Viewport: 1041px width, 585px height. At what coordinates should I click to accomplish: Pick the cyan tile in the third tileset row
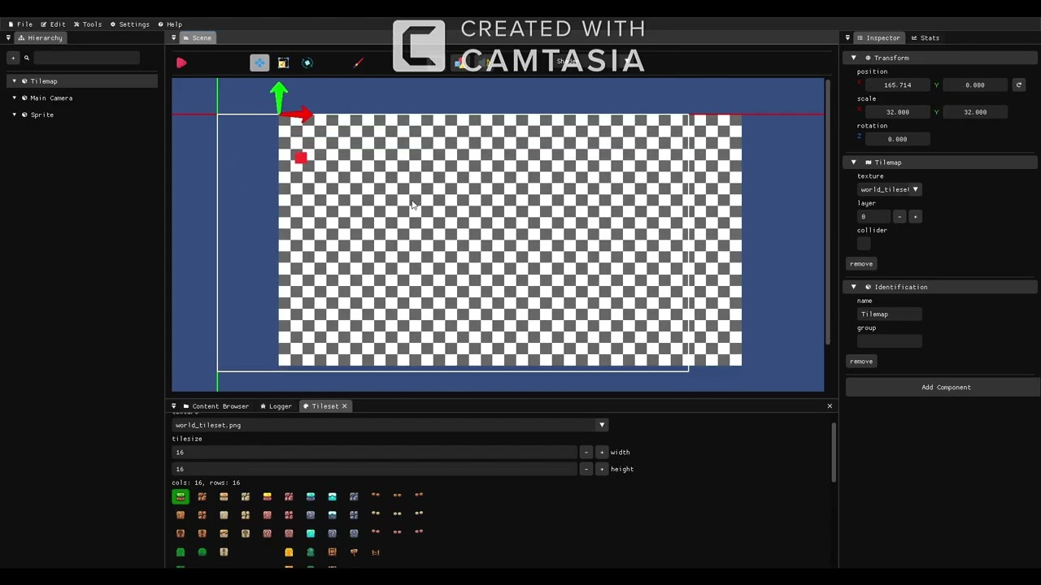point(311,534)
